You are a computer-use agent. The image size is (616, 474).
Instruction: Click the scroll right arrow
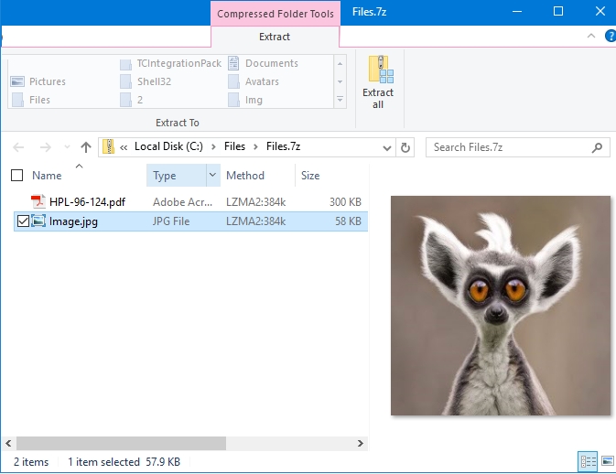[x=361, y=444]
